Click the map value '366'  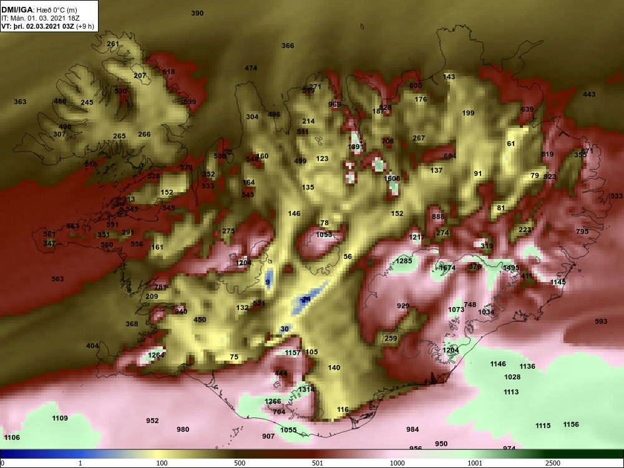tap(288, 46)
